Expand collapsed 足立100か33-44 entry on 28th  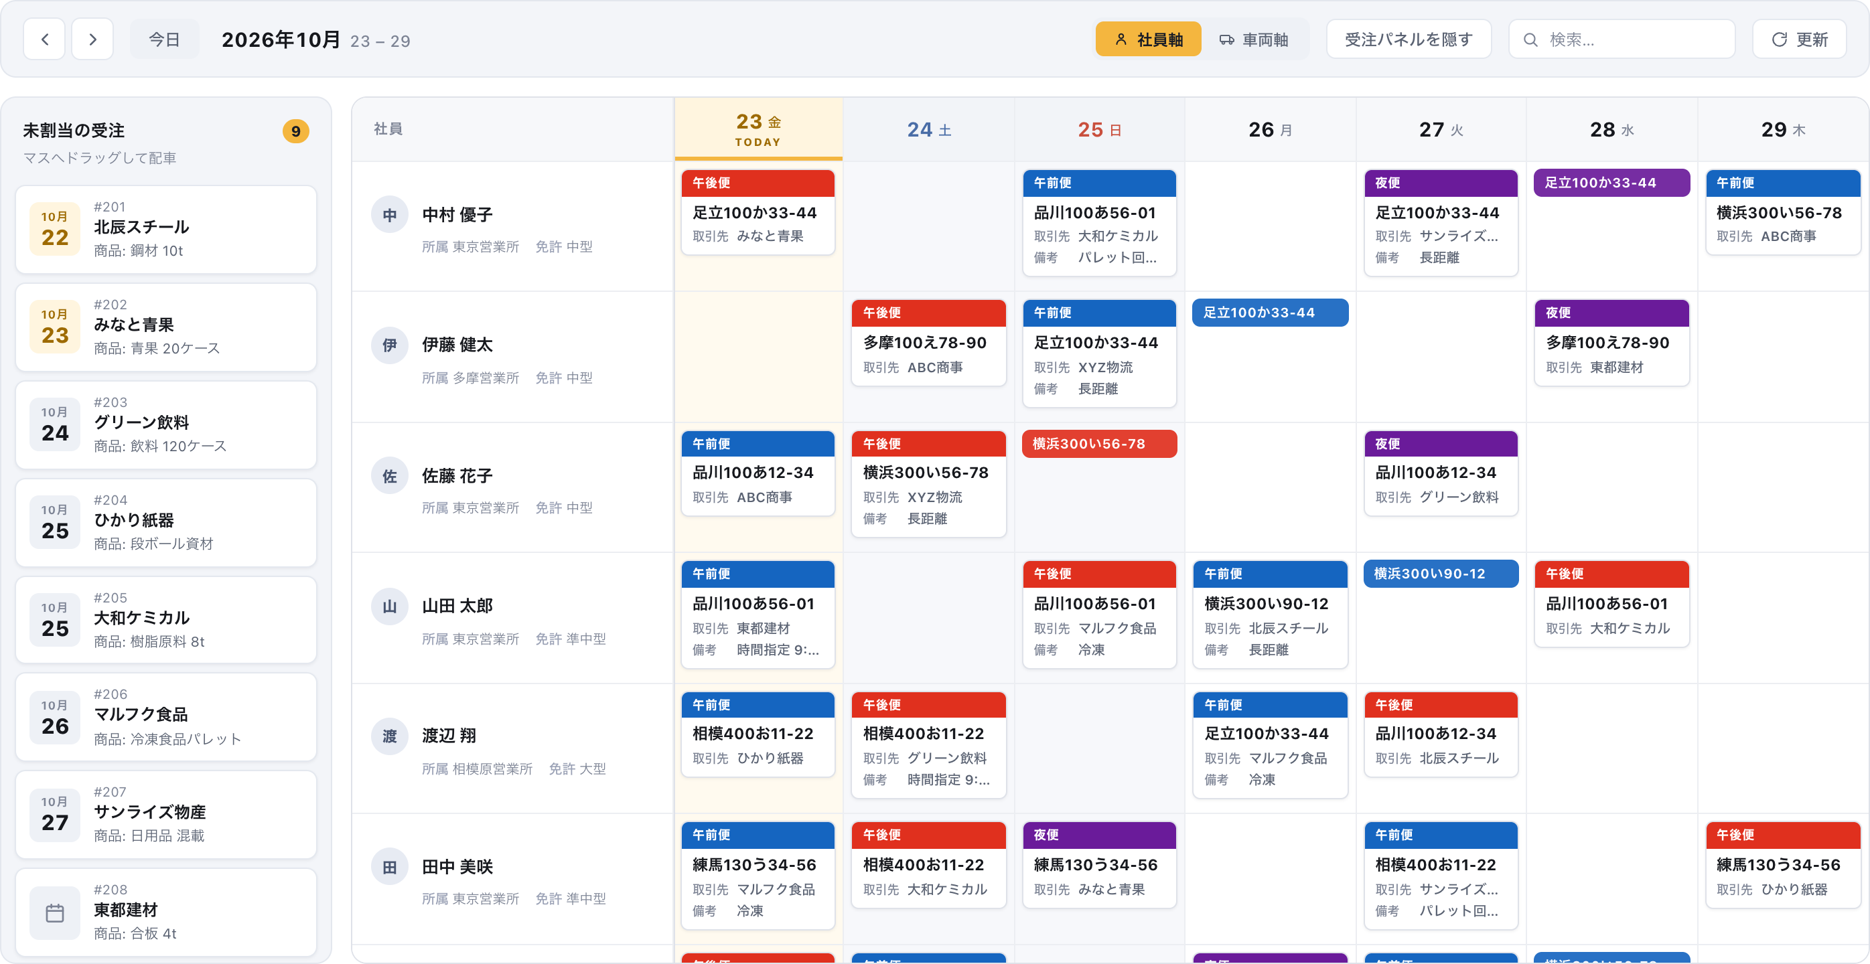[x=1611, y=183]
